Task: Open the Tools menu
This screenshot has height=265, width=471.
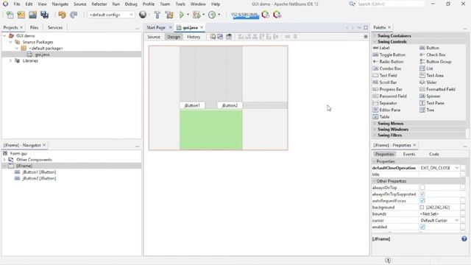Action: 180,4
